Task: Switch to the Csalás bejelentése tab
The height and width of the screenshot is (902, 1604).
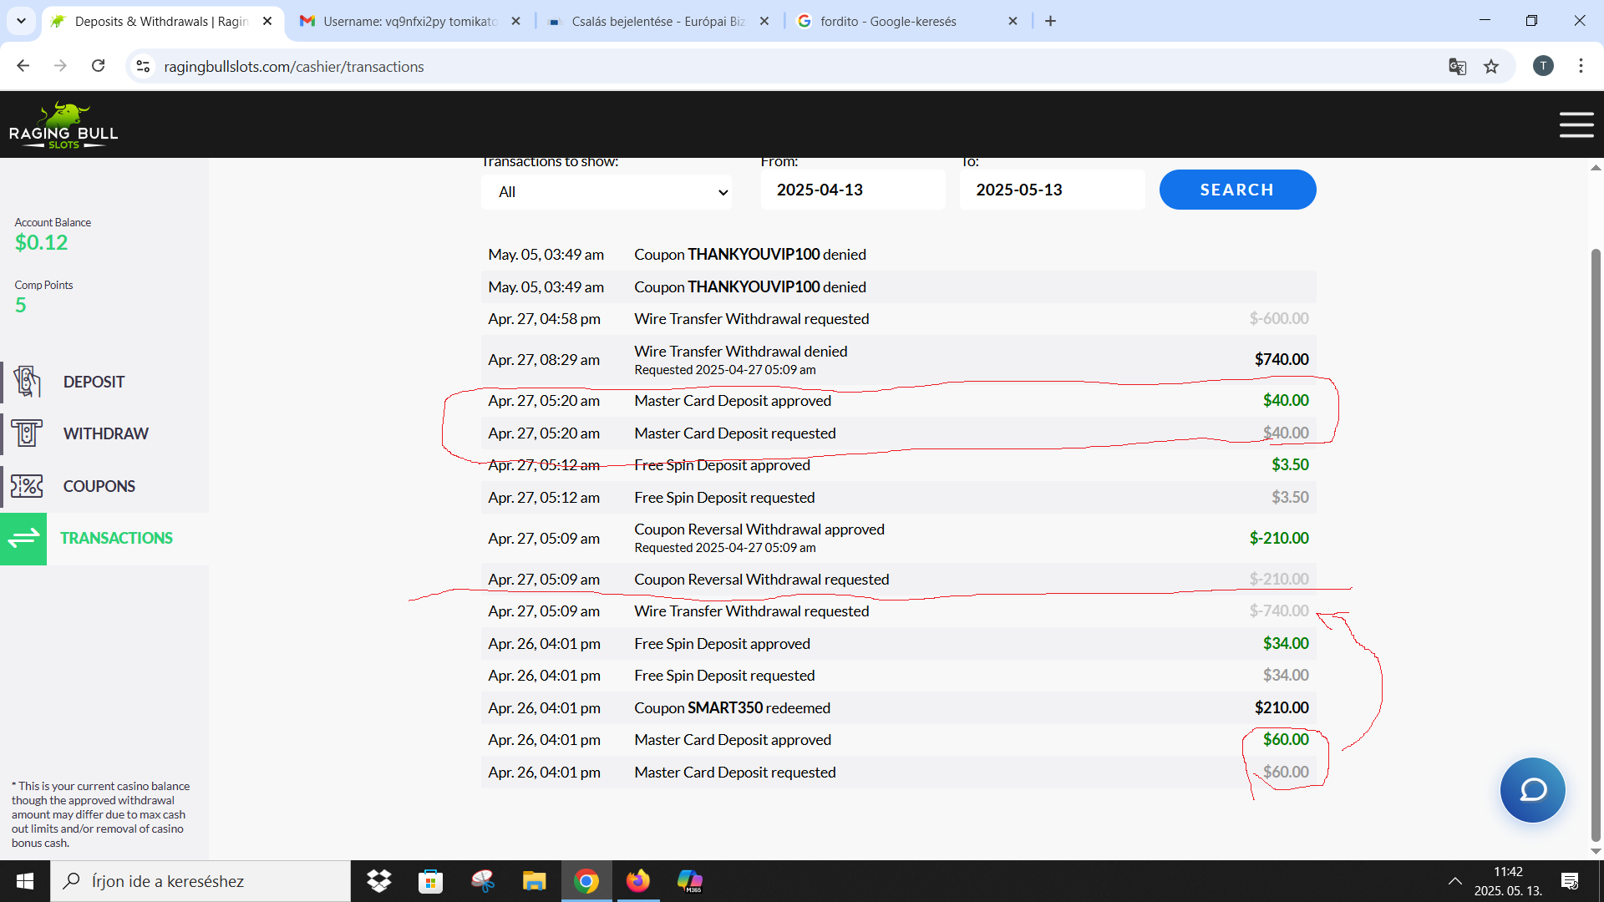Action: click(658, 21)
